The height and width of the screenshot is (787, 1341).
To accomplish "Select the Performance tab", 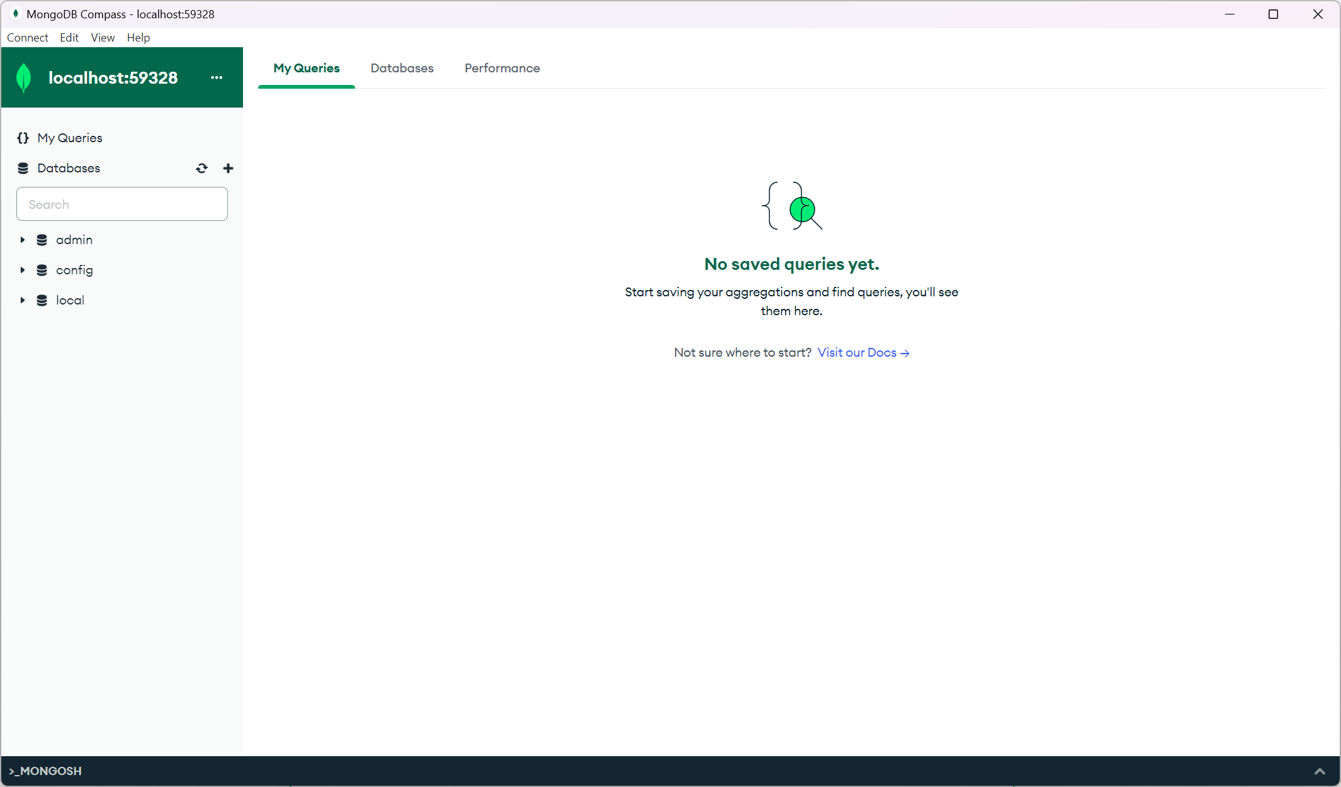I will (x=503, y=67).
